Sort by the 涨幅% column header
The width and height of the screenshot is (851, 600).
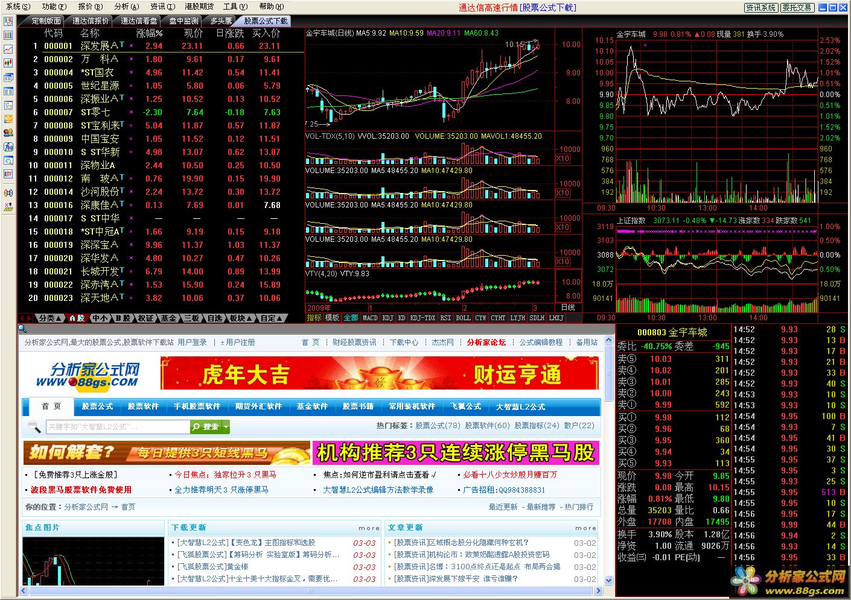pos(150,33)
